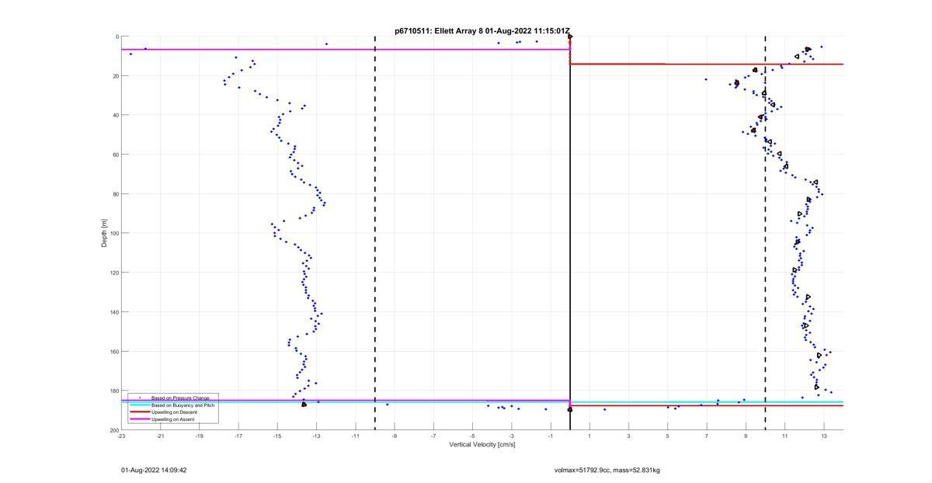Select the 'Depth [m]' y-axis label
Screen dimensions: 932x483
coord(103,233)
